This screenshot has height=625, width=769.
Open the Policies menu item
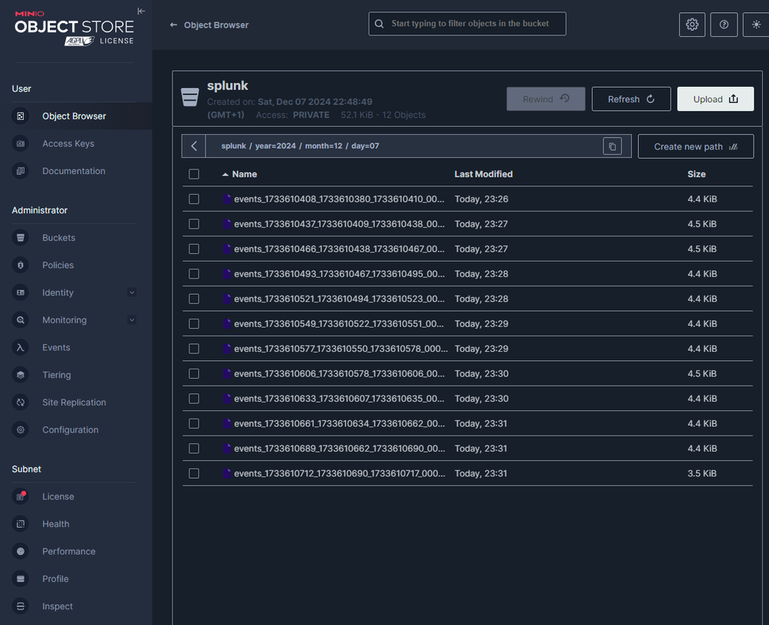point(58,266)
